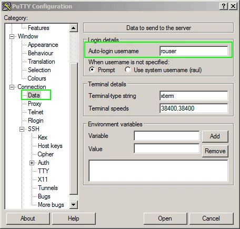The width and height of the screenshot is (240, 229).
Task: Click the 'Terminal-type string' label
Action: pos(112,96)
